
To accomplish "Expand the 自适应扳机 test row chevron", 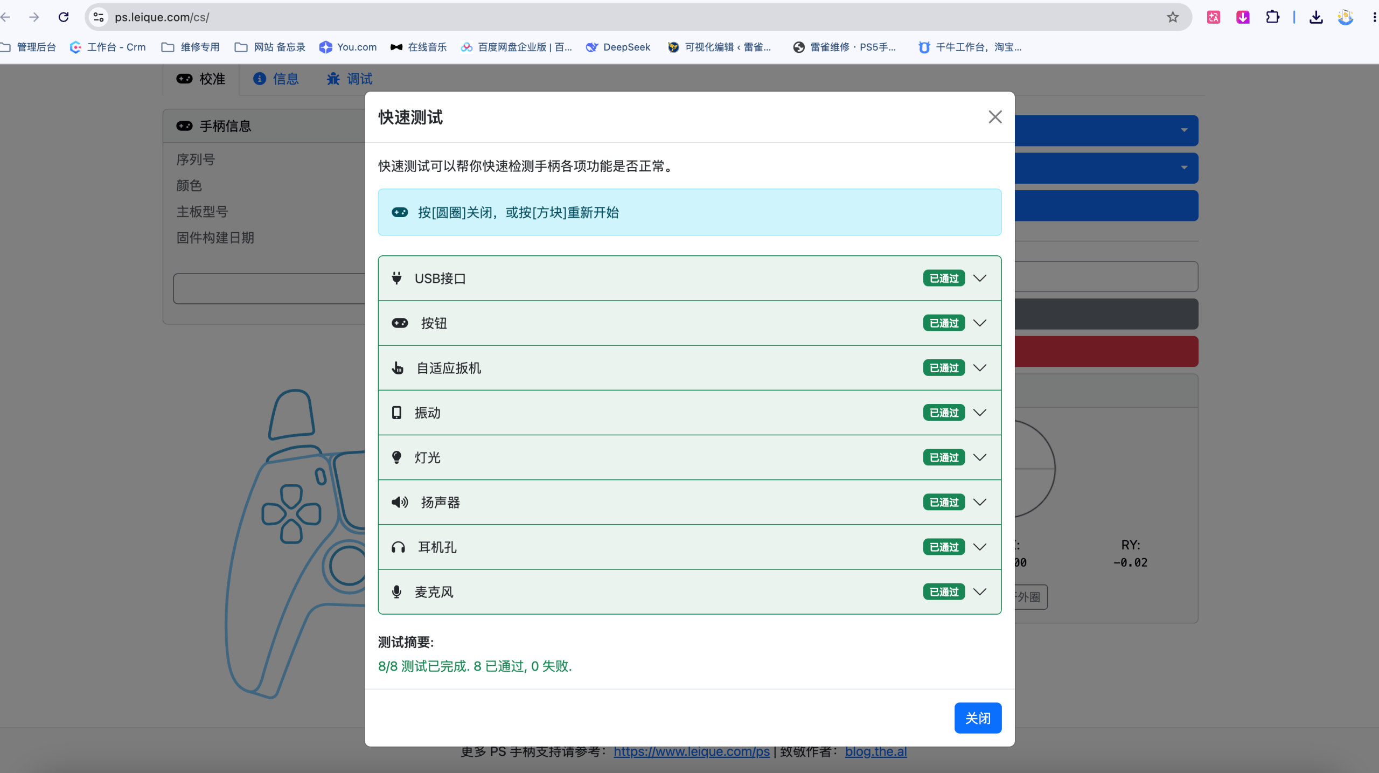I will (980, 368).
